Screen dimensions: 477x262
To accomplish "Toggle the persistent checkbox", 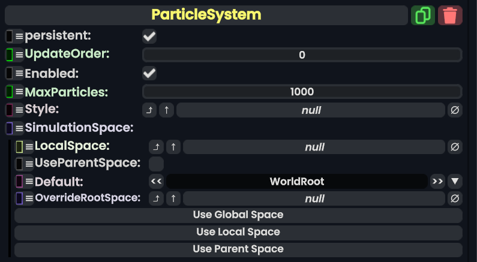I will tap(149, 37).
